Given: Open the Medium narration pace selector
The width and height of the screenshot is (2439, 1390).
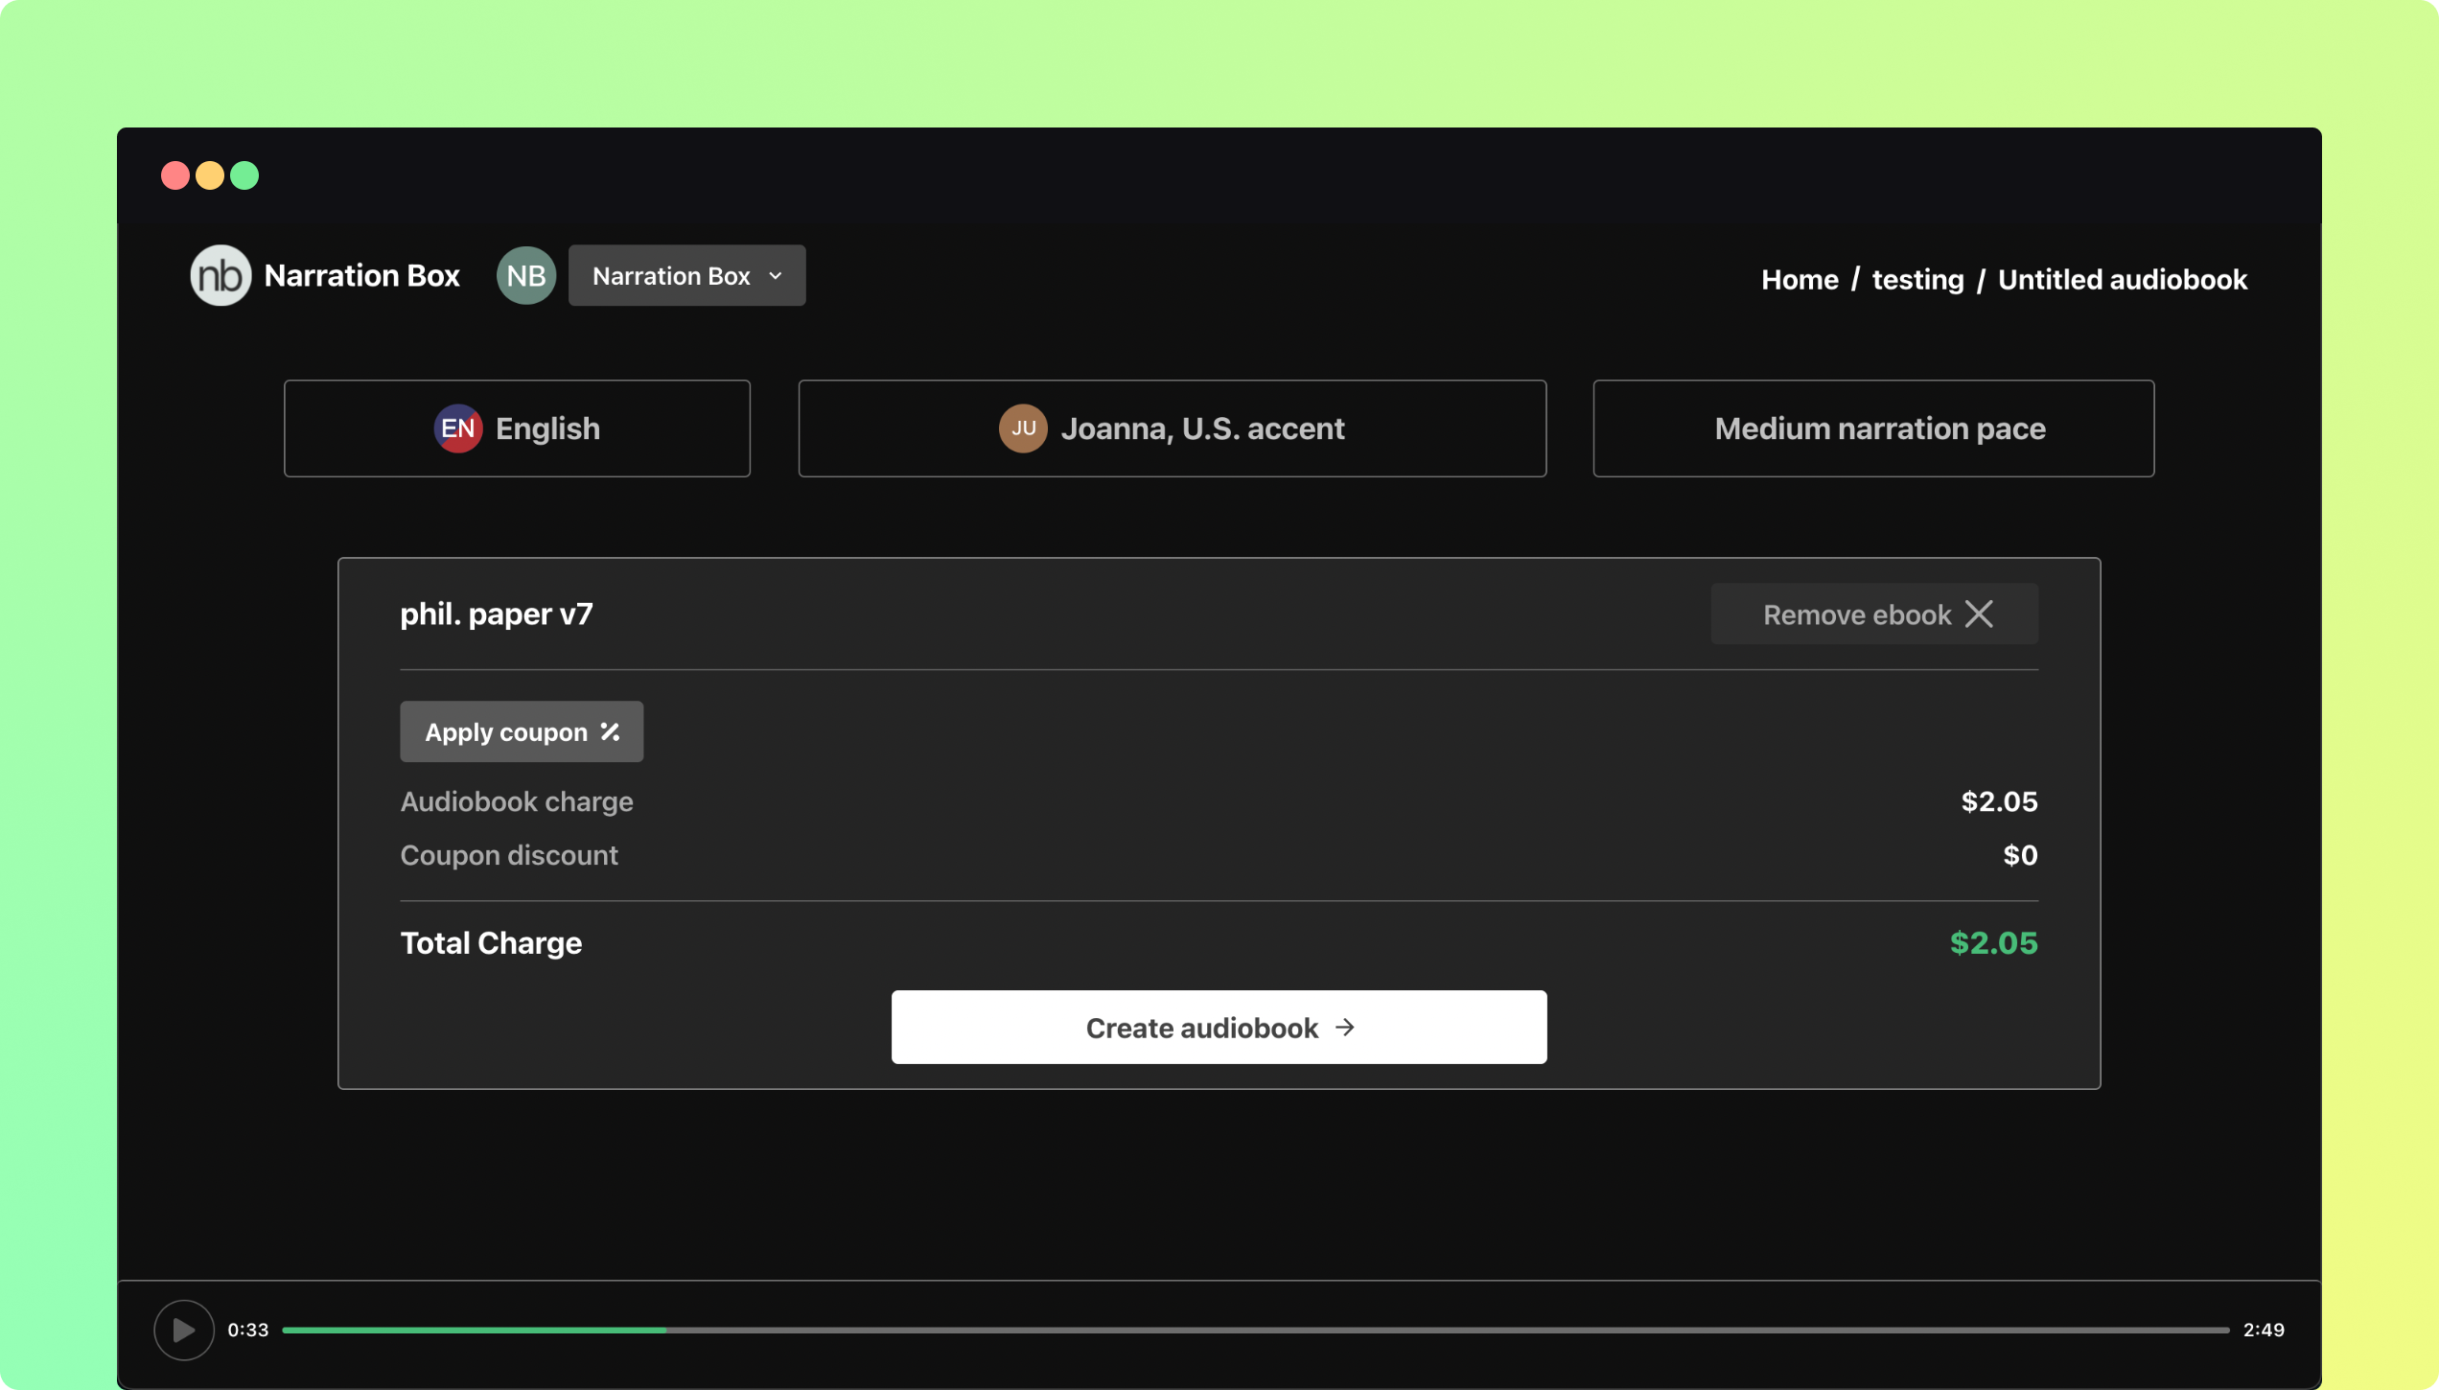Looking at the screenshot, I should (x=1873, y=428).
